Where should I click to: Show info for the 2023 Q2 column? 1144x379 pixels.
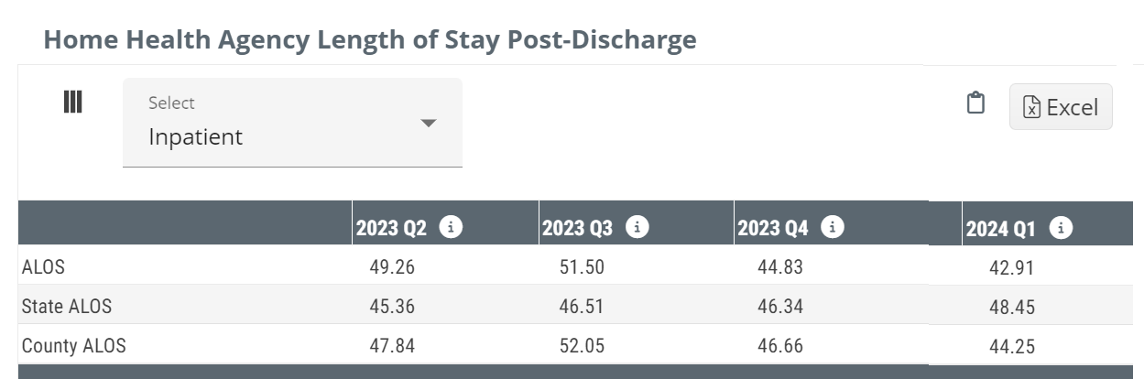point(451,227)
